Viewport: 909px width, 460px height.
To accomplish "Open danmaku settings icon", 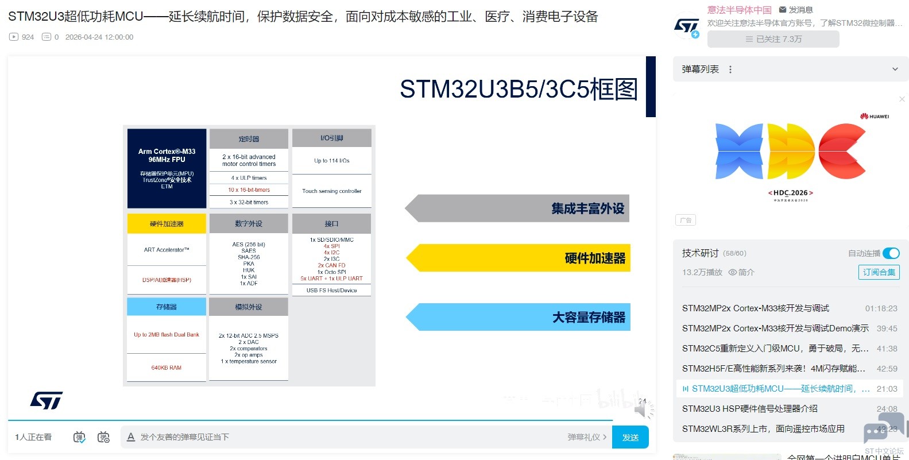I will tap(103, 437).
